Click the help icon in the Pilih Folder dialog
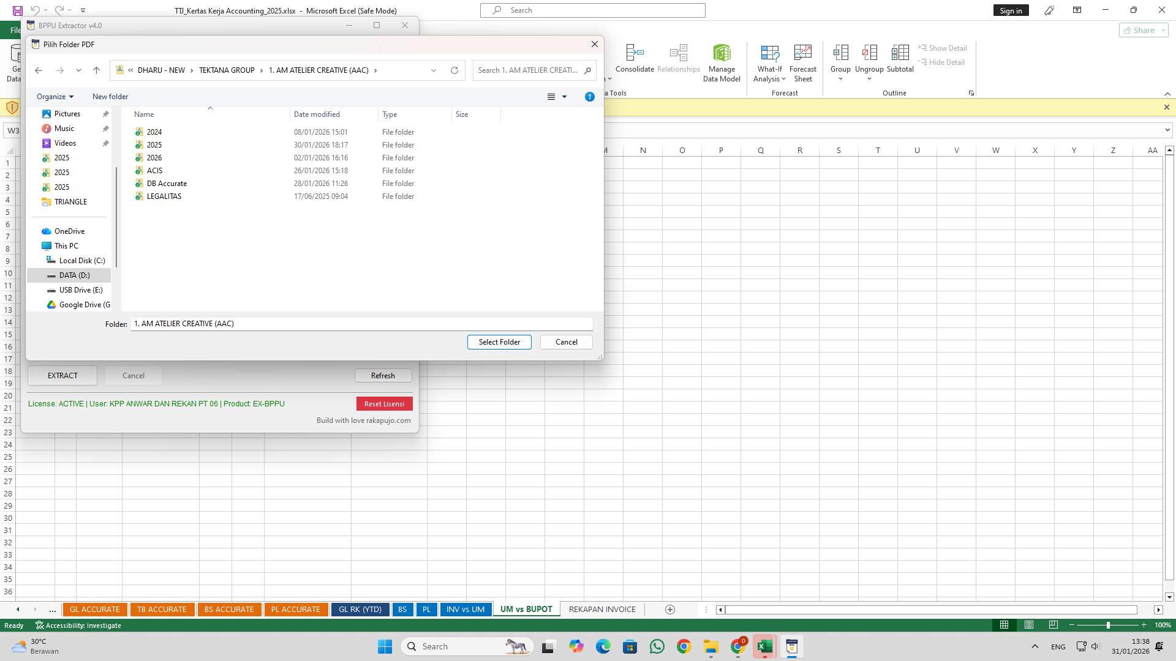This screenshot has height=661, width=1176. pos(589,97)
